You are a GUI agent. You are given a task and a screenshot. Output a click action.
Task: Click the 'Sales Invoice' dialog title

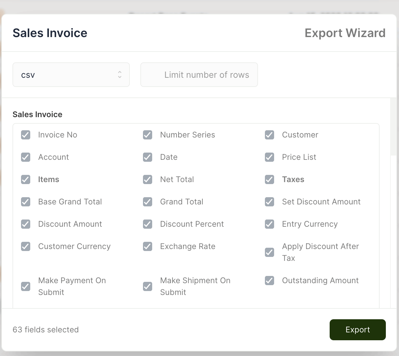click(x=50, y=33)
